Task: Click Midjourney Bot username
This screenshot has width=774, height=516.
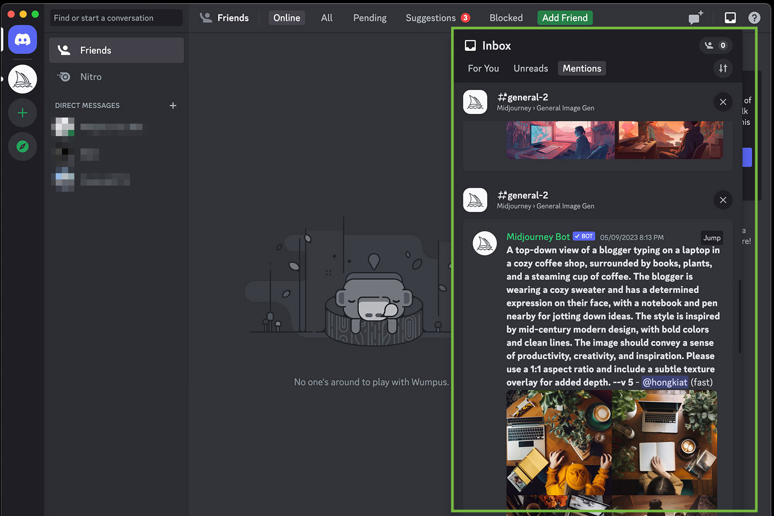Action: [x=538, y=237]
